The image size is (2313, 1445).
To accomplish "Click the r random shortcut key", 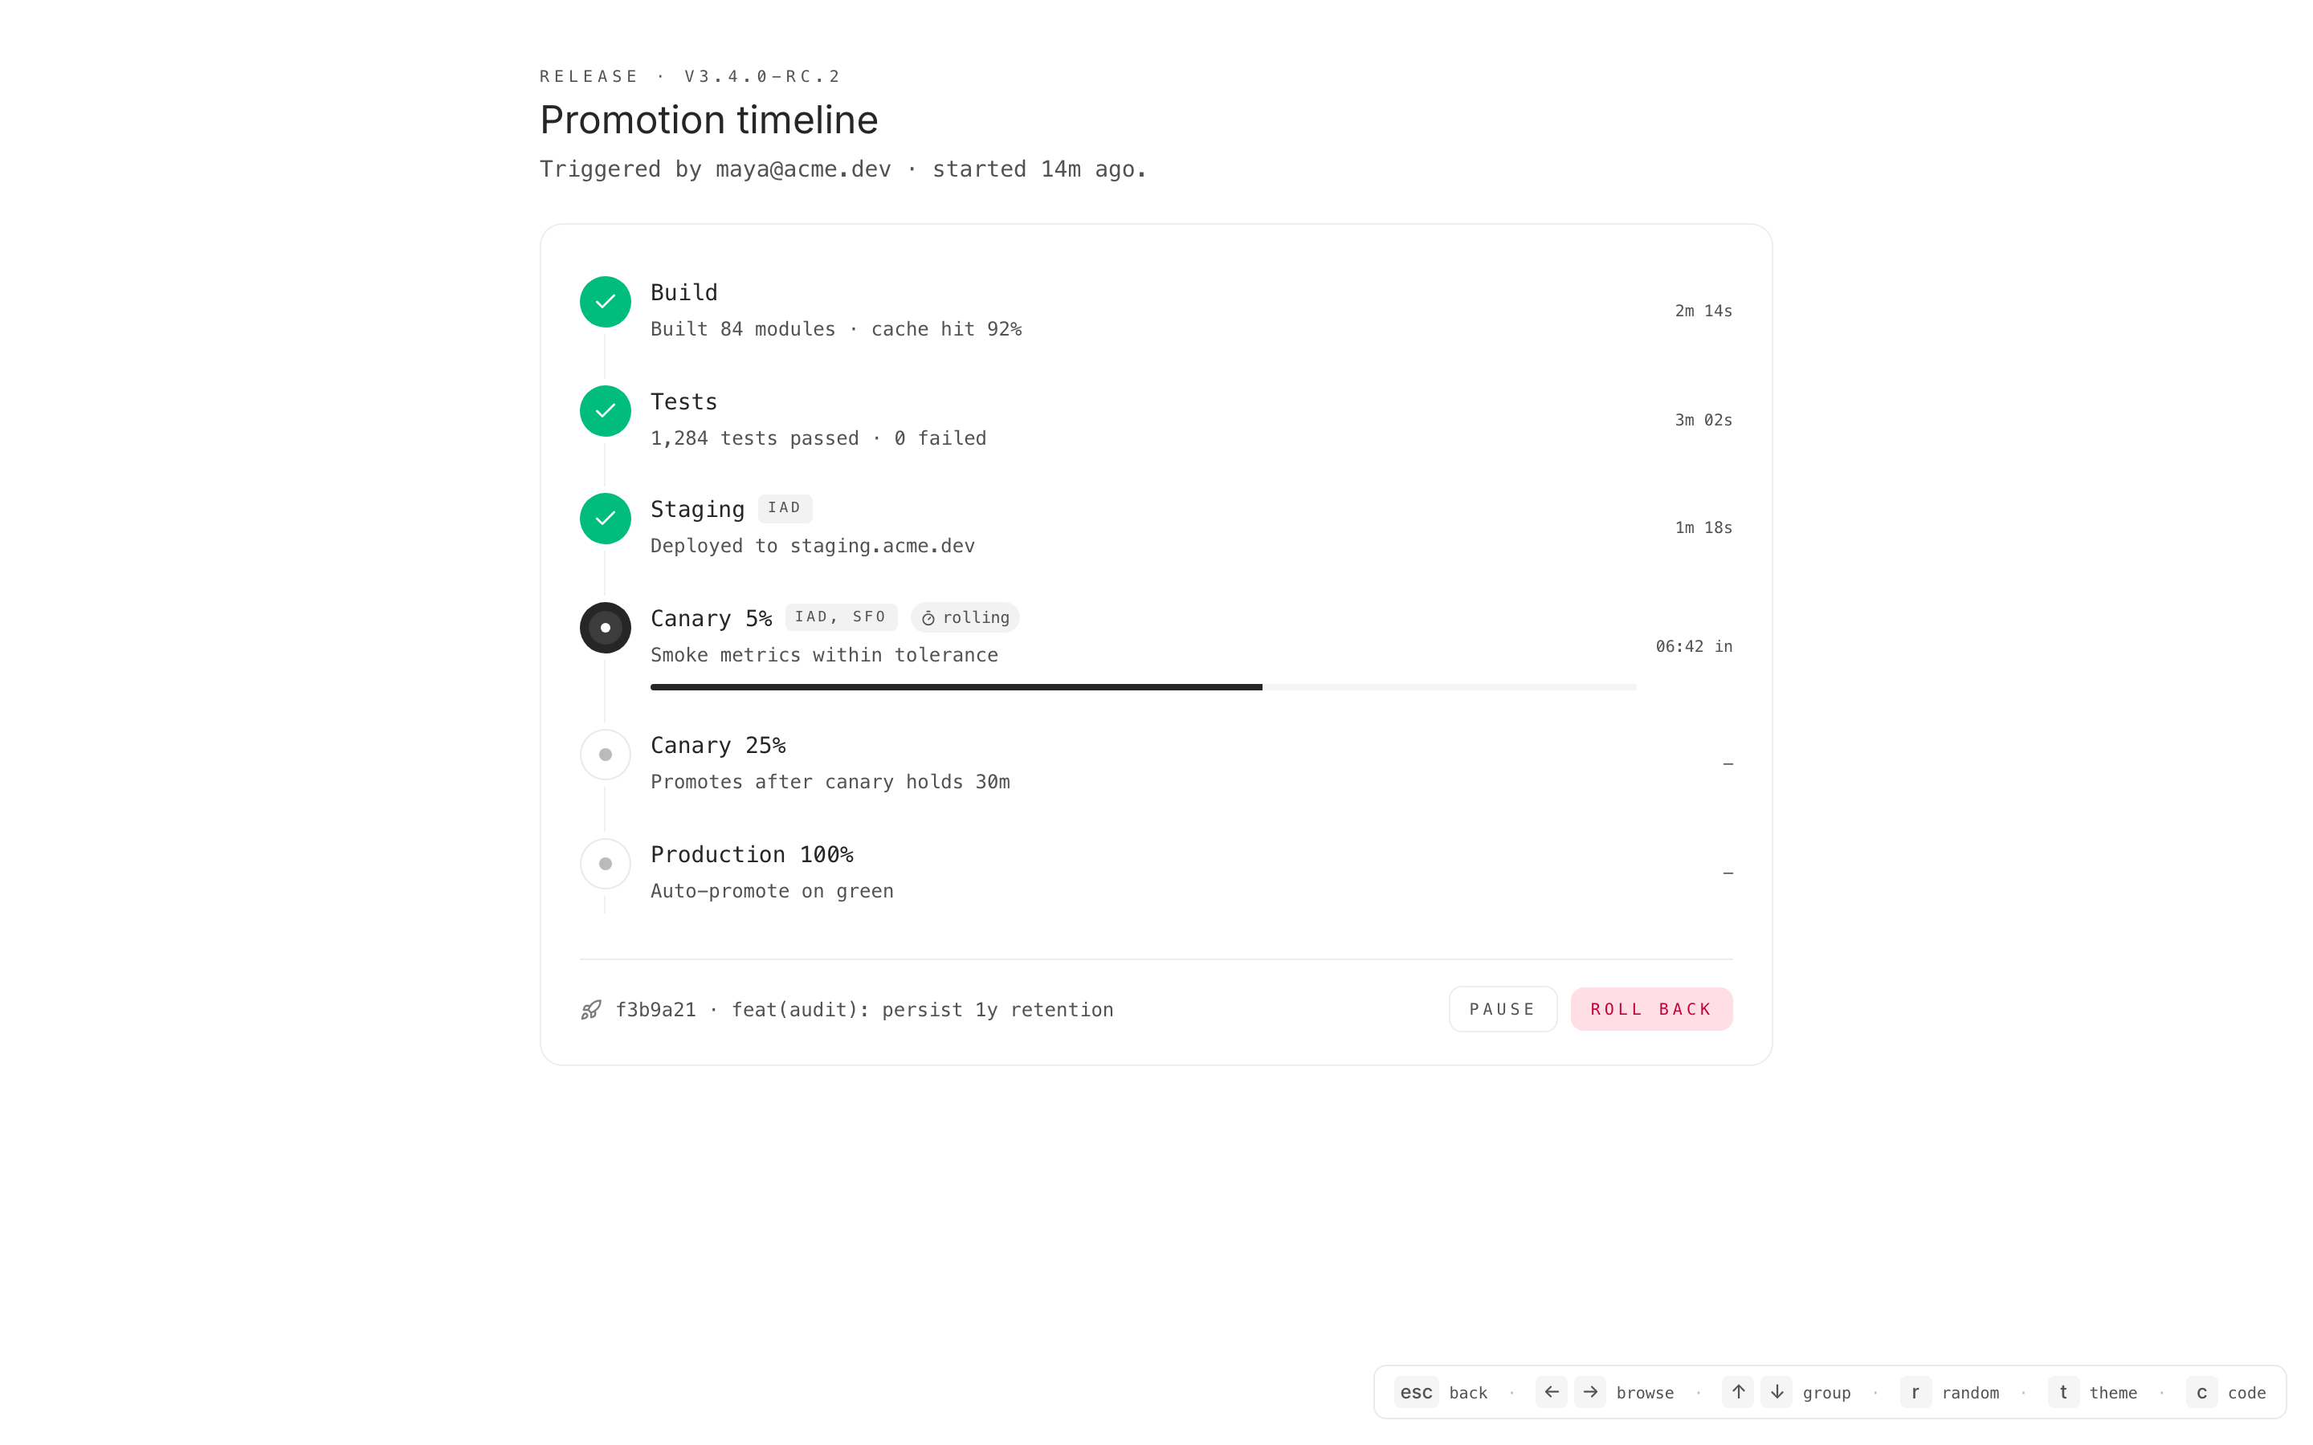I will (x=1915, y=1393).
